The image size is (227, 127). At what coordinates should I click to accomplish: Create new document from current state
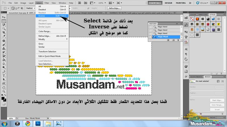pos(168,40)
